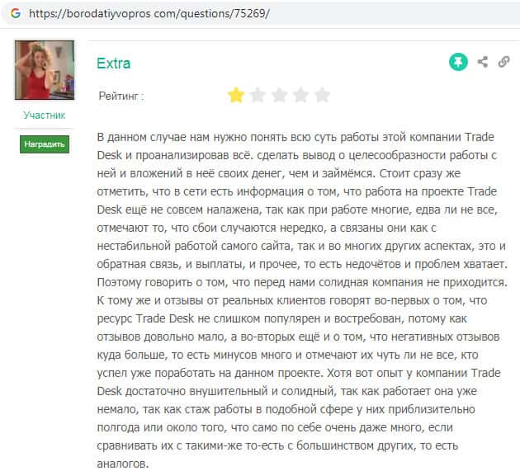
Task: Open the Extra username link
Action: pyautogui.click(x=113, y=64)
